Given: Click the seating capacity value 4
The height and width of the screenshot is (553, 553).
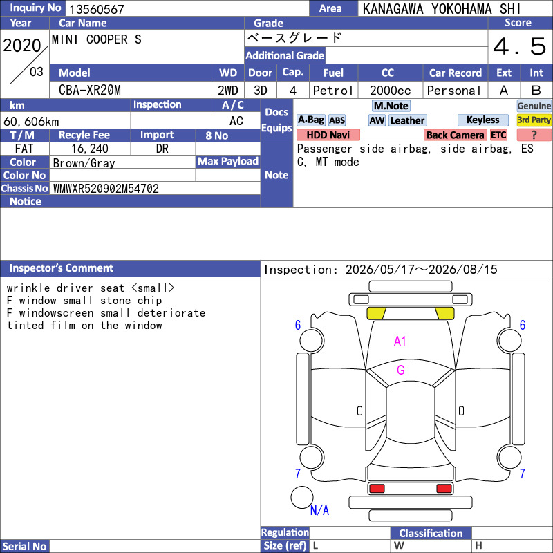Looking at the screenshot, I should pyautogui.click(x=292, y=91).
